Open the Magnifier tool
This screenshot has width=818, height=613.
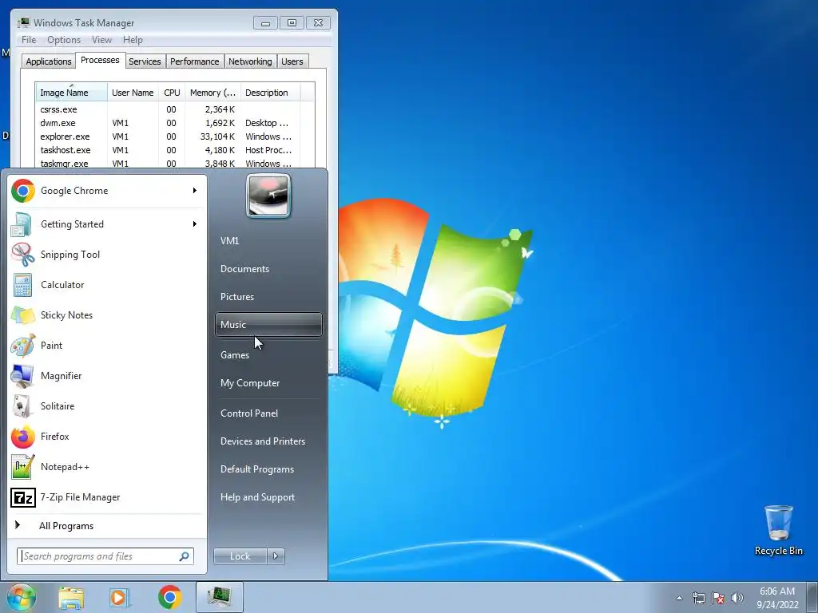click(107, 376)
